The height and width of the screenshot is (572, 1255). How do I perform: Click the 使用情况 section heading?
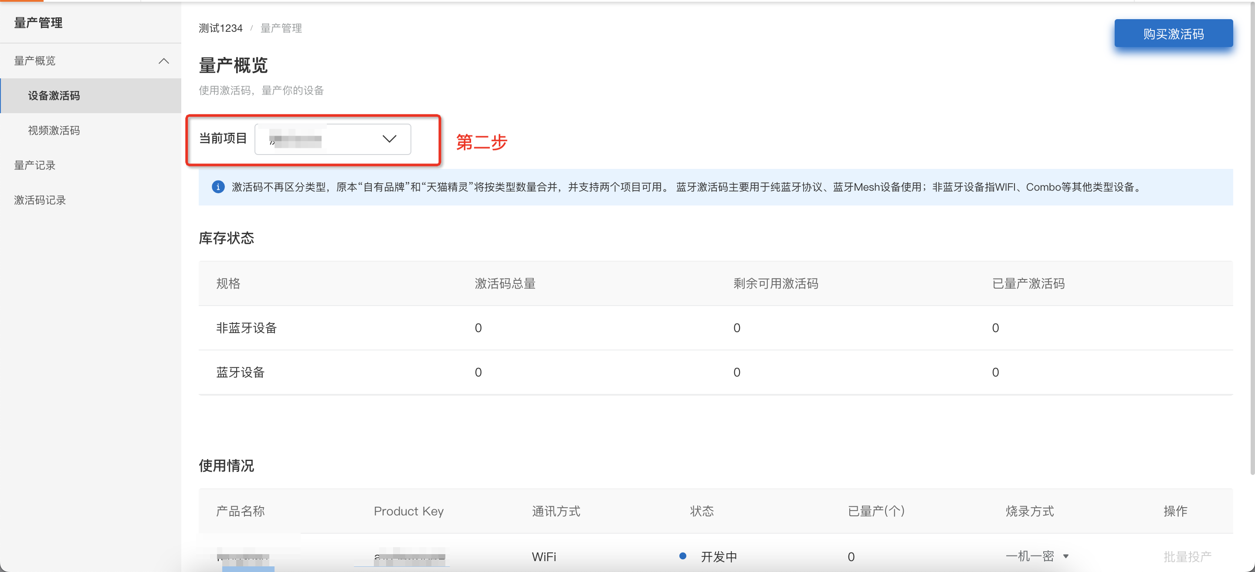coord(227,465)
